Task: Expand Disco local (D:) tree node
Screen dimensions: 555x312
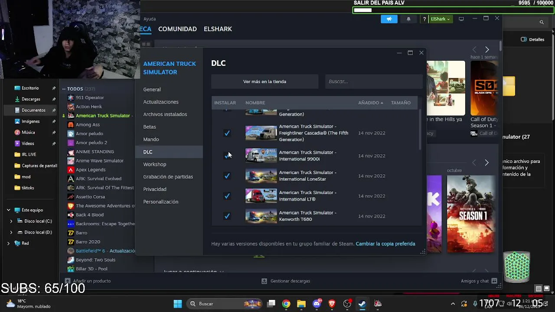Action: (11, 232)
